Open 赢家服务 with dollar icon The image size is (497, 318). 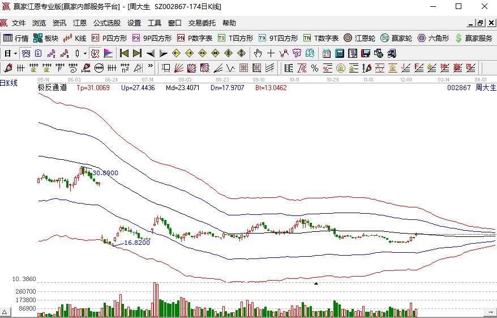click(x=474, y=38)
